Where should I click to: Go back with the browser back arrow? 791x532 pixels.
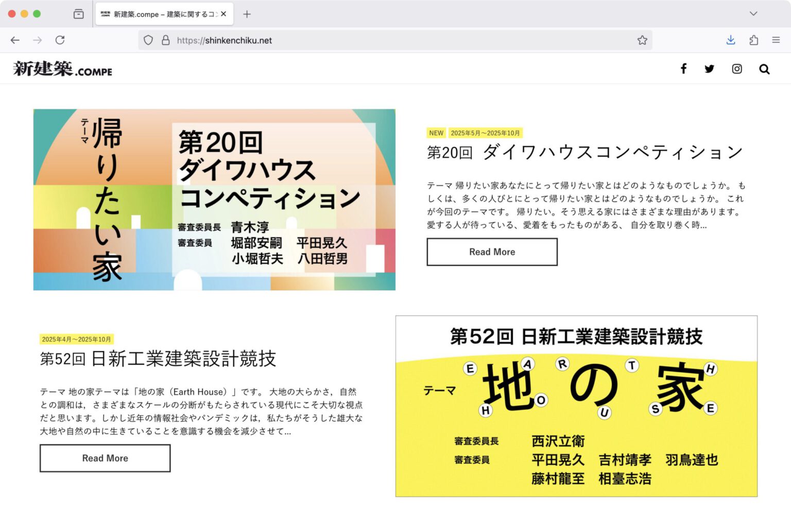point(15,40)
